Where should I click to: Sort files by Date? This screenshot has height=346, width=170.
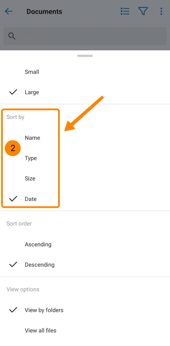[x=31, y=199]
